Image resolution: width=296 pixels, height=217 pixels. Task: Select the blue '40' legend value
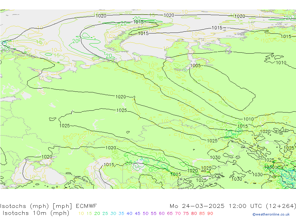pos(130,213)
